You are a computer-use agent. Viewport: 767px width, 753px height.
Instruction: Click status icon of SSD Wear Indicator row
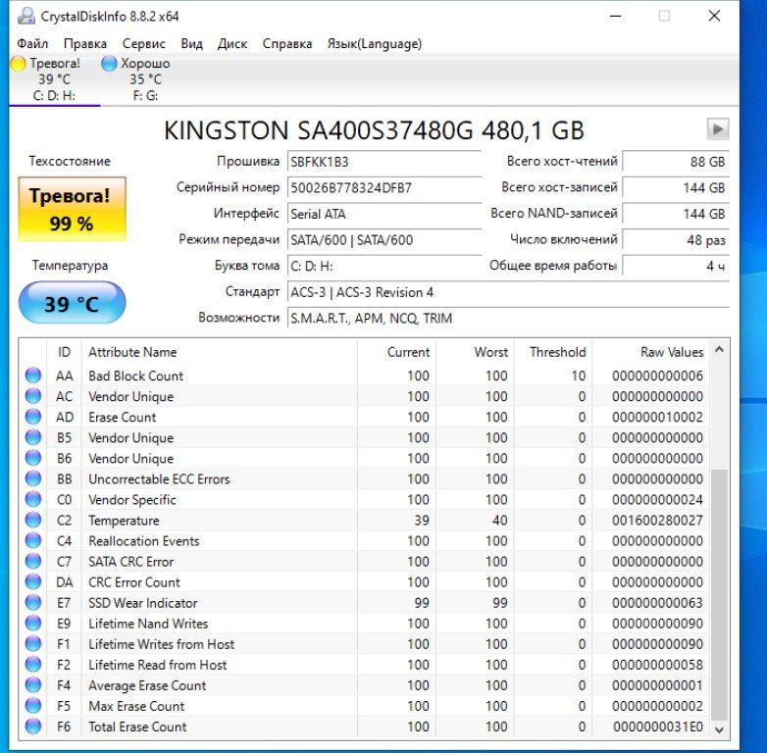(x=32, y=602)
